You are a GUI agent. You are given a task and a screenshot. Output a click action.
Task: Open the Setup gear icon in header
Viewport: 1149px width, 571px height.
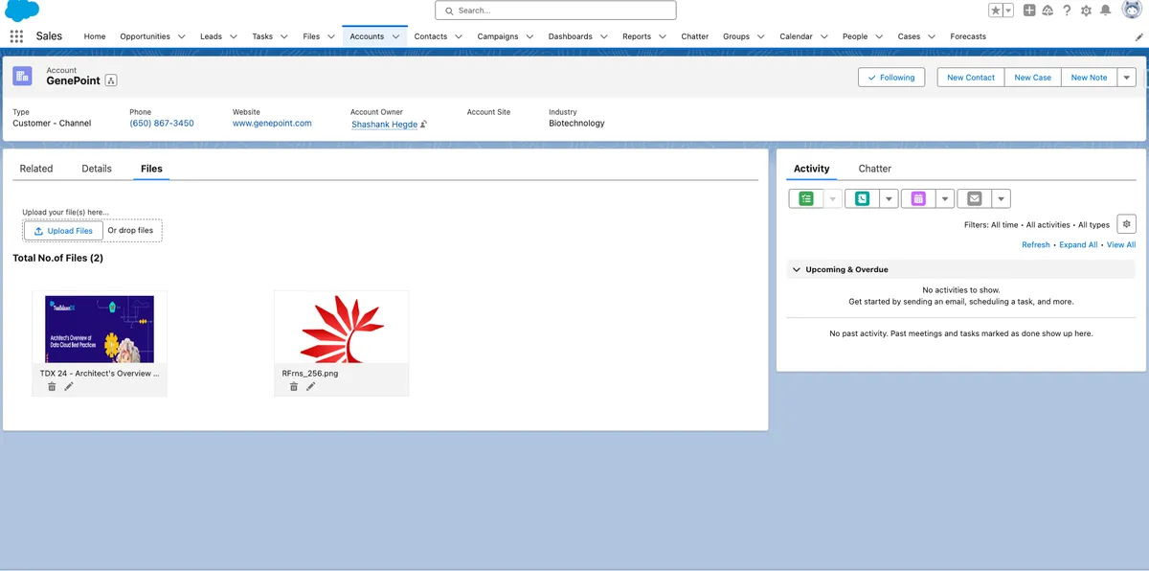1086,11
